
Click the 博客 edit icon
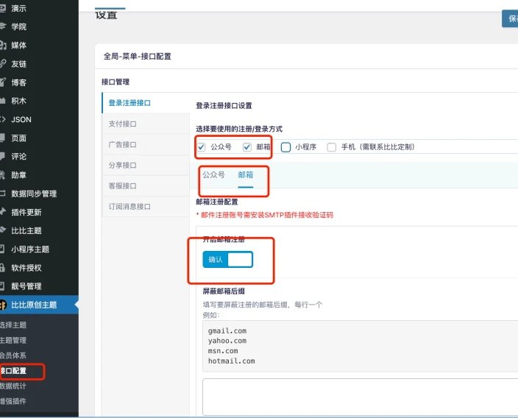point(3,82)
